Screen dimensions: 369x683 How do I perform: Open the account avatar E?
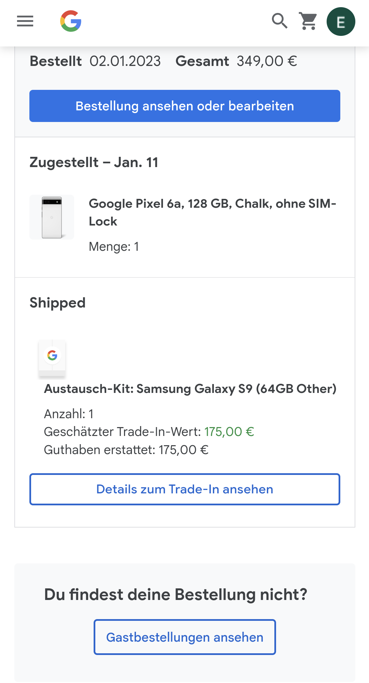pos(341,22)
